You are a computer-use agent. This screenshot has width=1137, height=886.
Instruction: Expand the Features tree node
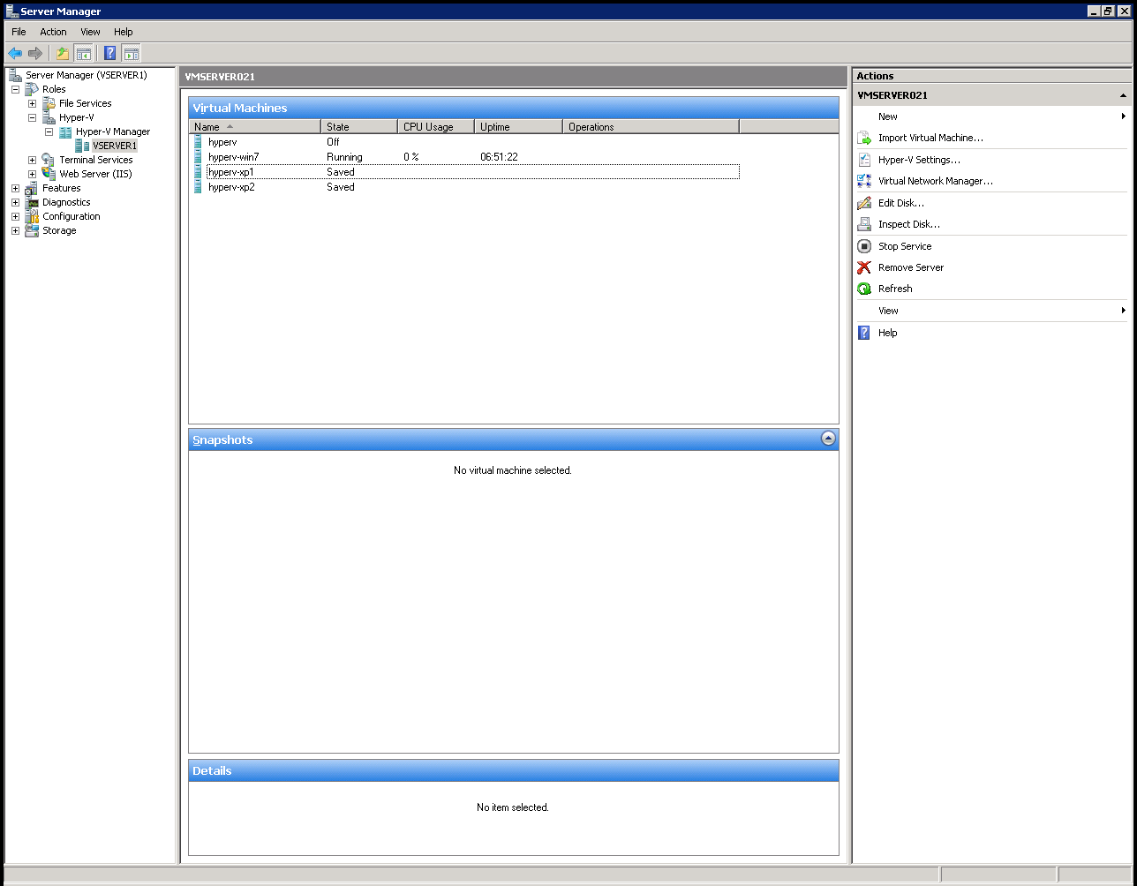(15, 188)
